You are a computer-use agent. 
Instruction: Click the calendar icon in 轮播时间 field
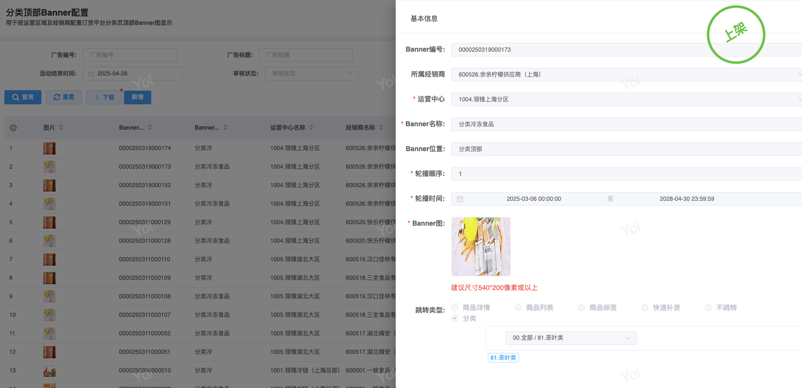(460, 199)
